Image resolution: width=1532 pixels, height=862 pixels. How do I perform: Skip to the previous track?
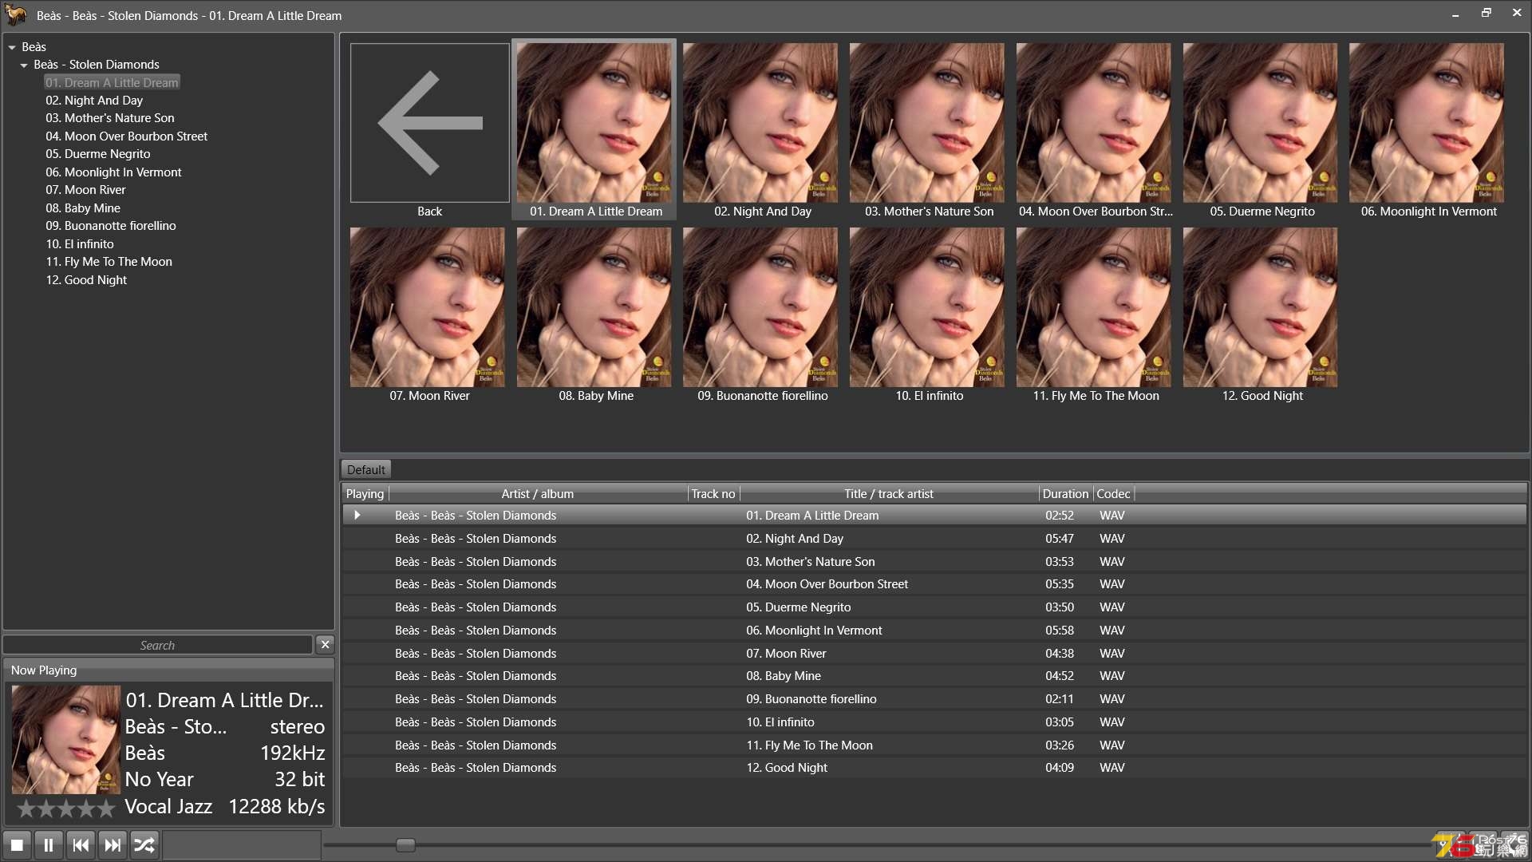81,844
